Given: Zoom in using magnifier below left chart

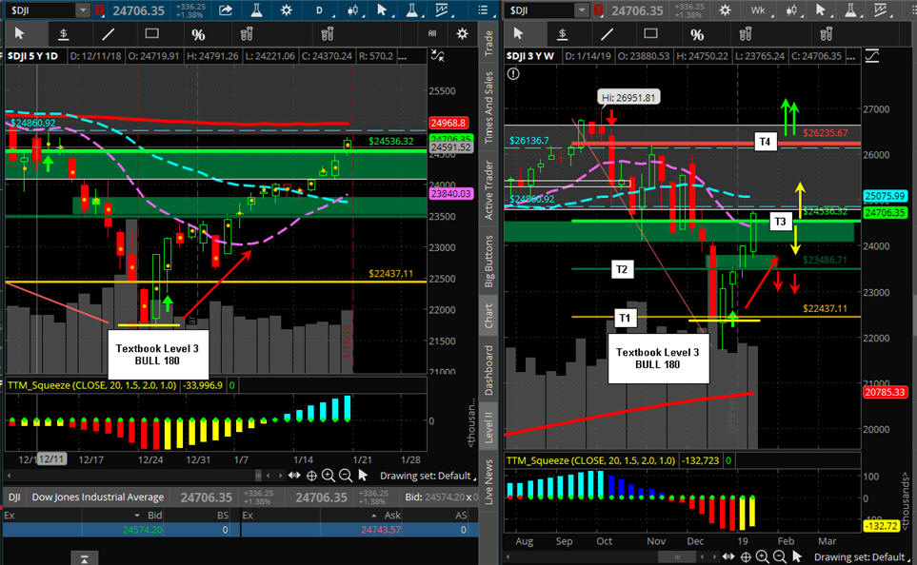Looking at the screenshot, I should [327, 476].
